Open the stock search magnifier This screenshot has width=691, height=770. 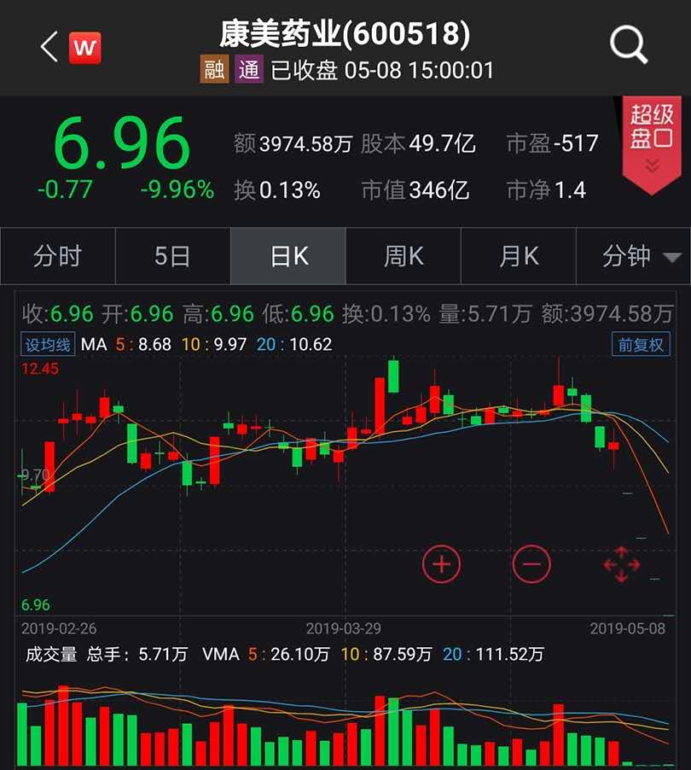(629, 45)
